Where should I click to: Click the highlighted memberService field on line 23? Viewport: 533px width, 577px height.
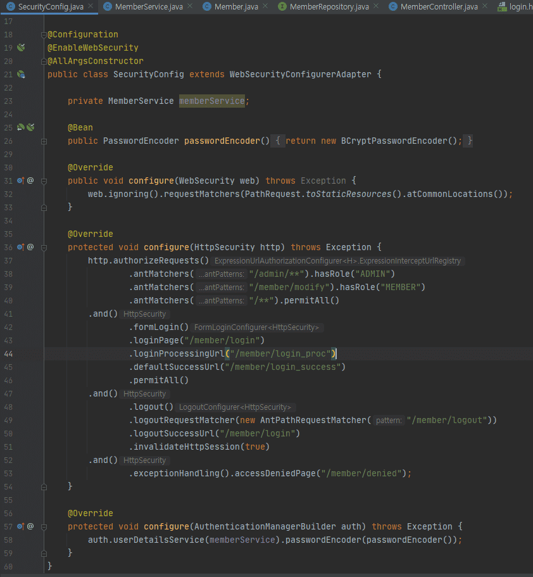[x=212, y=101]
